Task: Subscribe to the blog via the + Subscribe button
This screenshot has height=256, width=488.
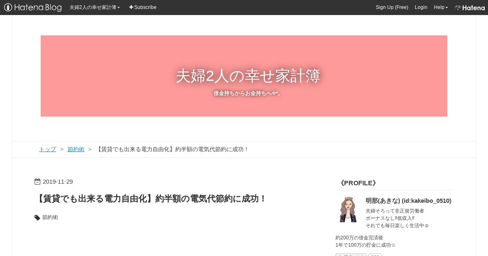Action: point(143,7)
